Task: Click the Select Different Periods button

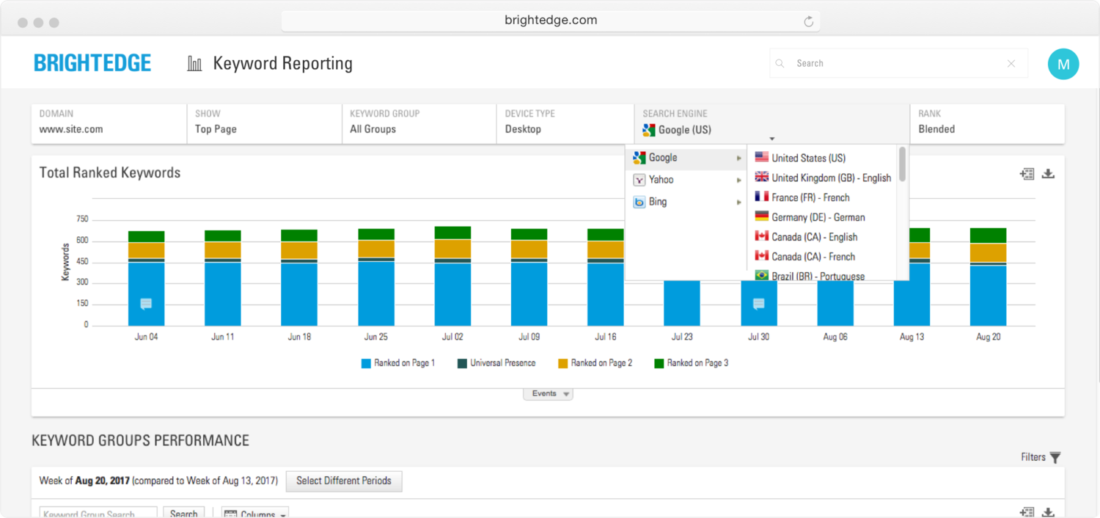Action: [x=343, y=481]
